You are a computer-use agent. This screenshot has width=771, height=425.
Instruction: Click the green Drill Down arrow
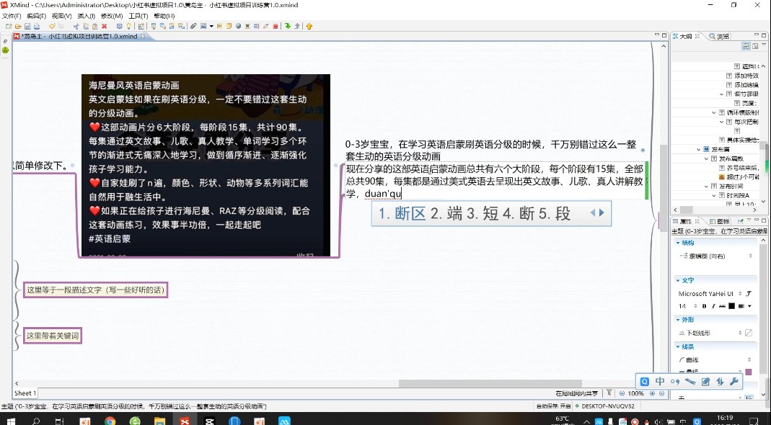[x=288, y=27]
